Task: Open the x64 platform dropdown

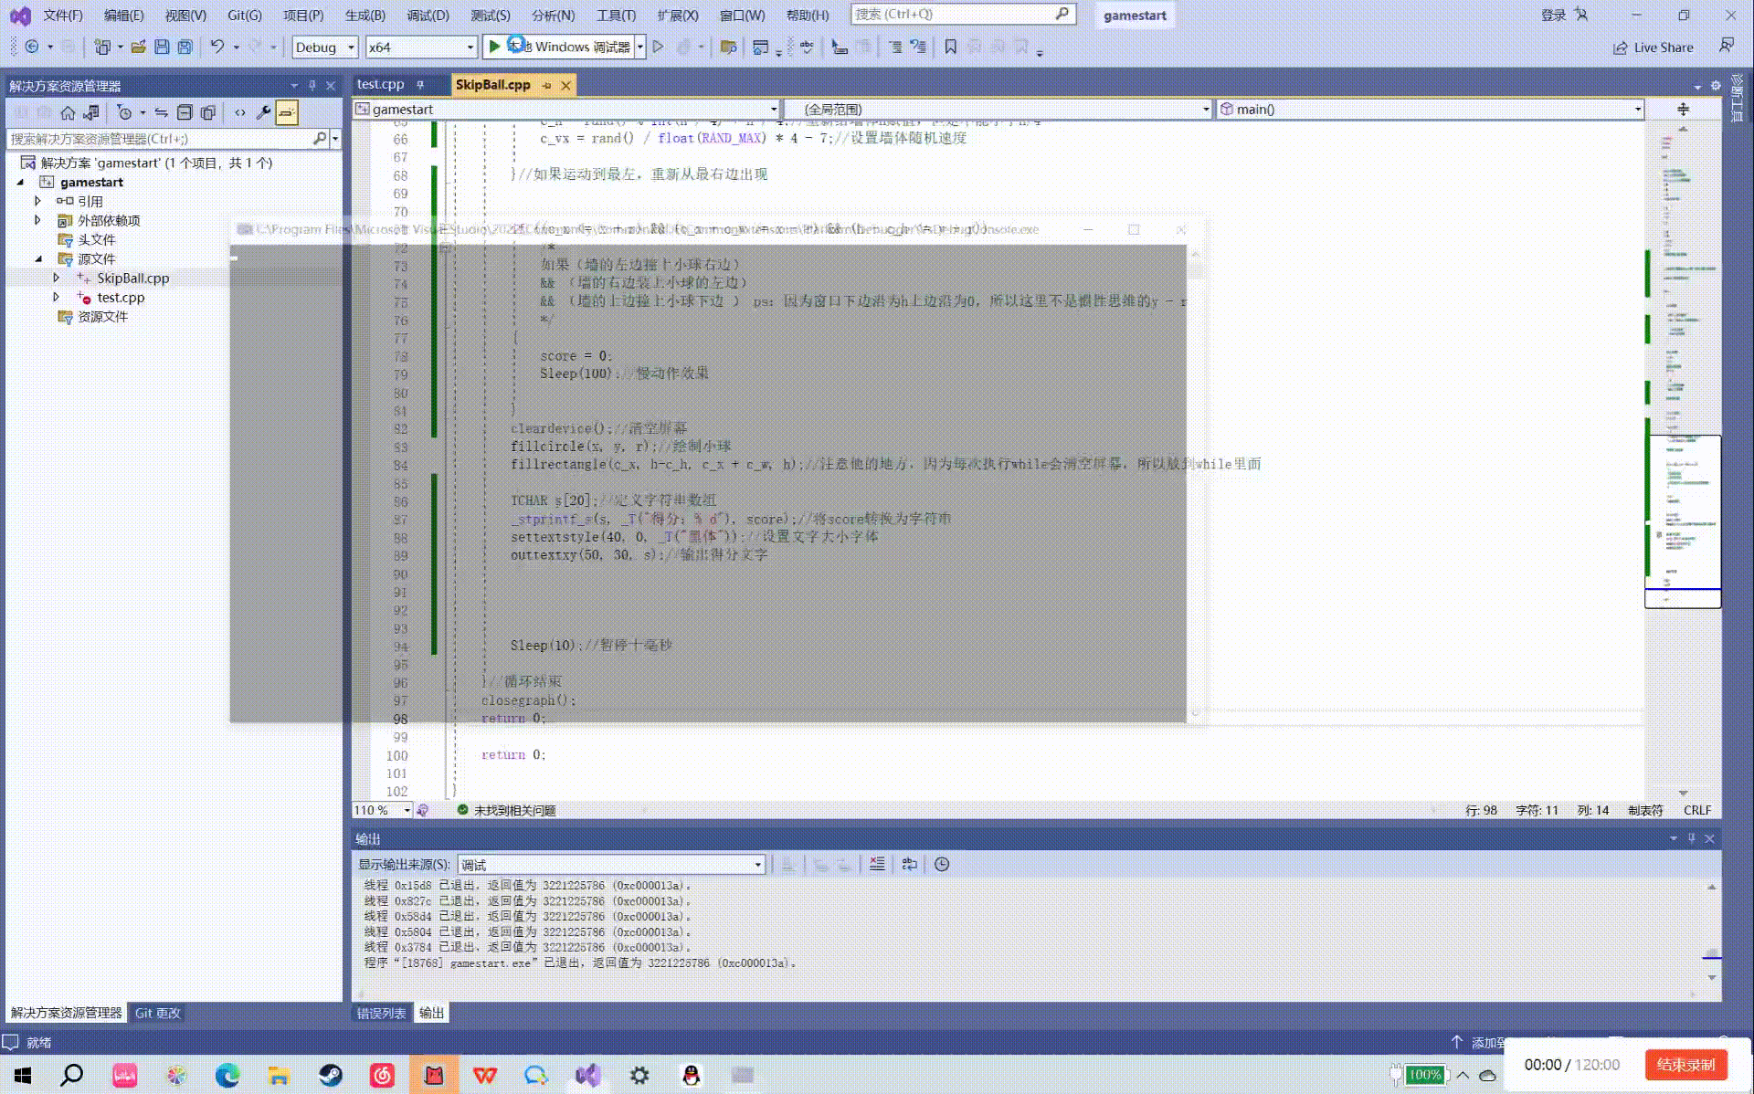Action: click(470, 47)
